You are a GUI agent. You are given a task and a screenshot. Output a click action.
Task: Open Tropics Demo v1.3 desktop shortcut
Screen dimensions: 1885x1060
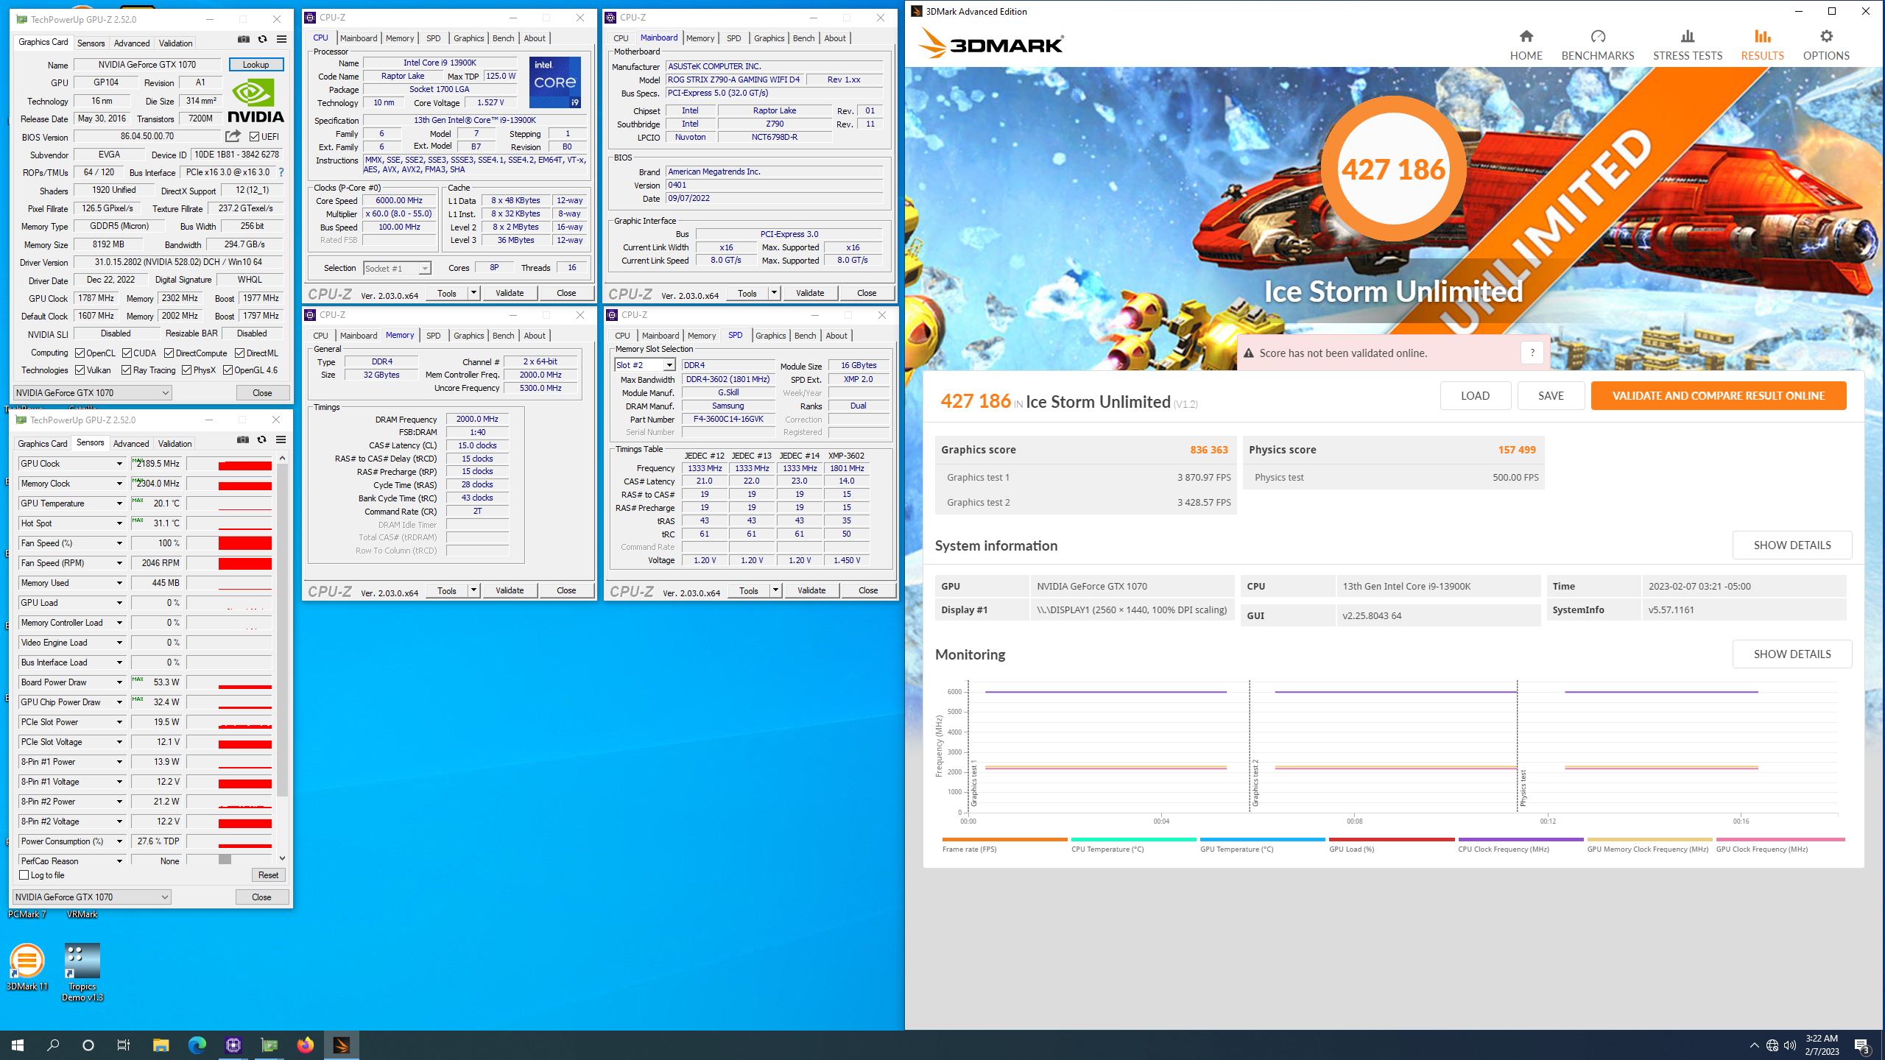click(x=82, y=972)
